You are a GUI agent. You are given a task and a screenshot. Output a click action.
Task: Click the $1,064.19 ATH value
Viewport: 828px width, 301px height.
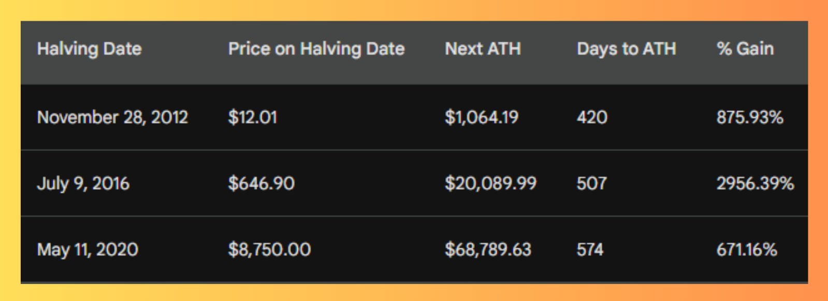pyautogui.click(x=482, y=117)
